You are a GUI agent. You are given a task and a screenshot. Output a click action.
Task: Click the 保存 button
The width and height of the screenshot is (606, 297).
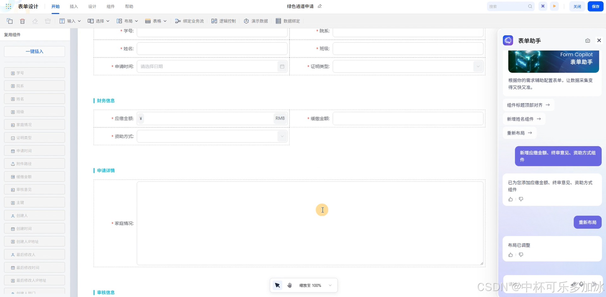coord(596,6)
